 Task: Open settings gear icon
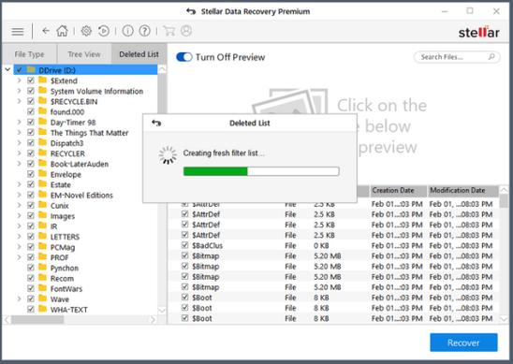86,31
